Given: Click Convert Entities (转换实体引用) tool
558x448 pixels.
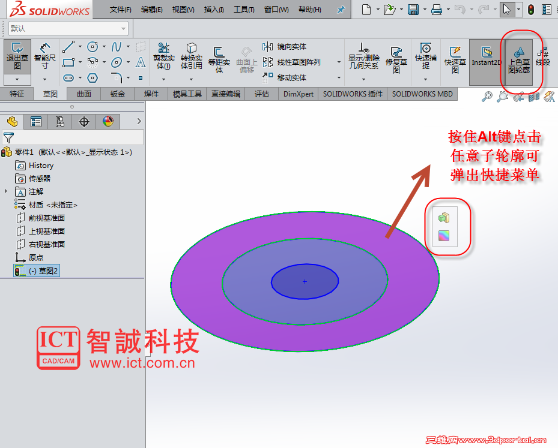Looking at the screenshot, I should click(192, 56).
